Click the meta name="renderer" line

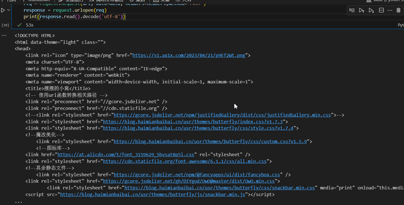(x=77, y=75)
